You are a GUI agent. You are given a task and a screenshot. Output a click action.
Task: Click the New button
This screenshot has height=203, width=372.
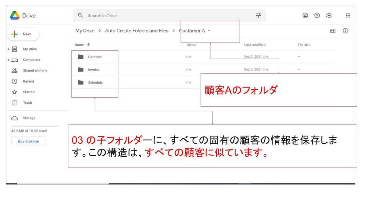coord(23,34)
